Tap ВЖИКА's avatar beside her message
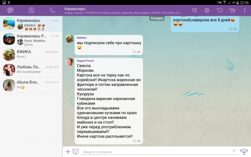251x157 pixels. [x=70, y=39]
